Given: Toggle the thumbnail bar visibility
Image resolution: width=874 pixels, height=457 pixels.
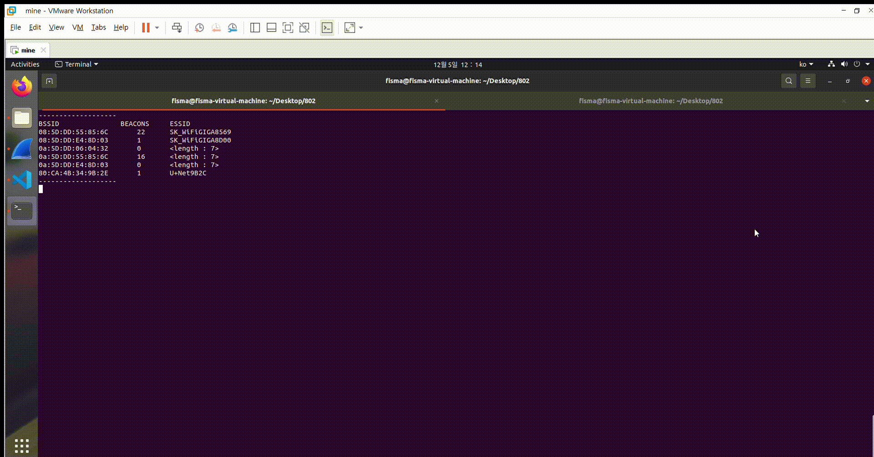Looking at the screenshot, I should tap(271, 28).
